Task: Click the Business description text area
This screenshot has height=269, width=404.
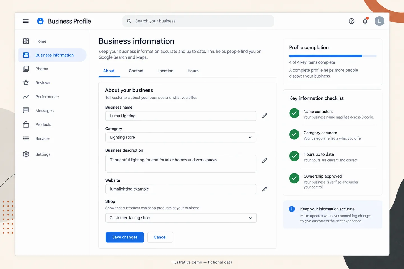Action: pyautogui.click(x=181, y=164)
